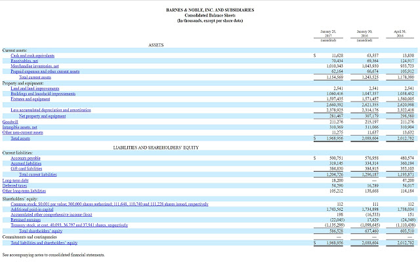This screenshot has height=262, width=420.
Task: Select fixtures value 1,597,435
Action: 335,99
